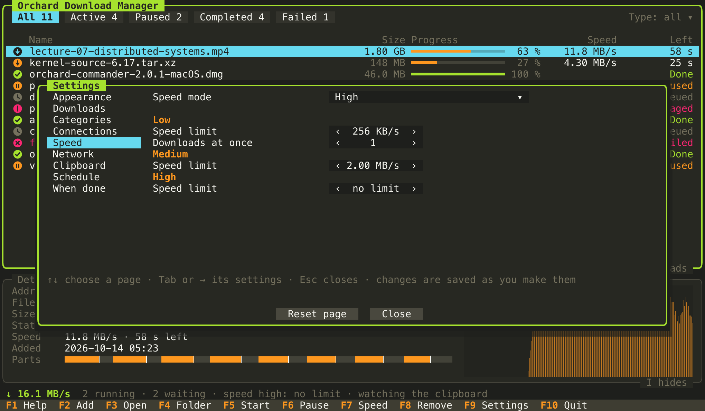Open the Categories settings page
705x411 pixels.
(x=94, y=120)
